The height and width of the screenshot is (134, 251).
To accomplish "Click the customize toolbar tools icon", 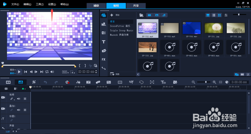I will pos(34,82).
